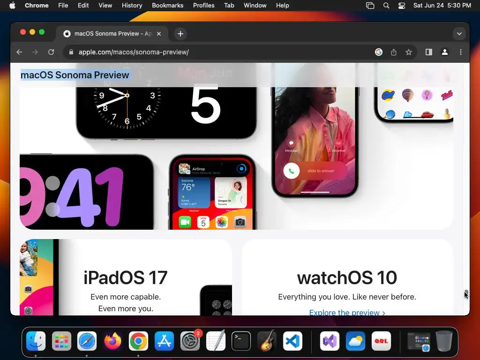Click the Google icon in address bar
Screen dimensions: 480x360
click(379, 52)
